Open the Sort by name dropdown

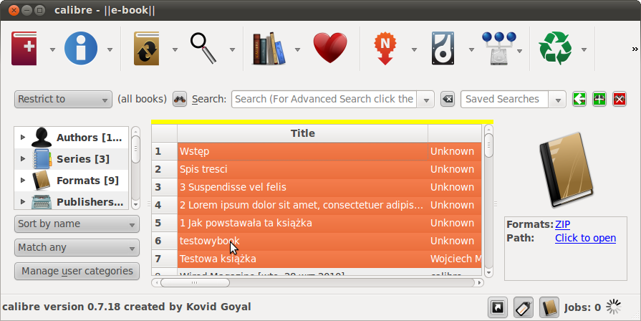[x=77, y=224]
